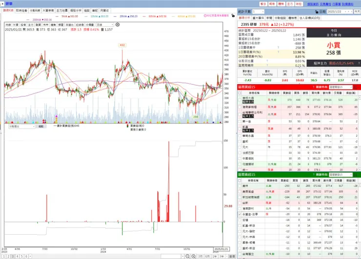Screen dimensions: 361x259
Task: Toggle the 均線 chart indicator button
Action: [x=8, y=25]
